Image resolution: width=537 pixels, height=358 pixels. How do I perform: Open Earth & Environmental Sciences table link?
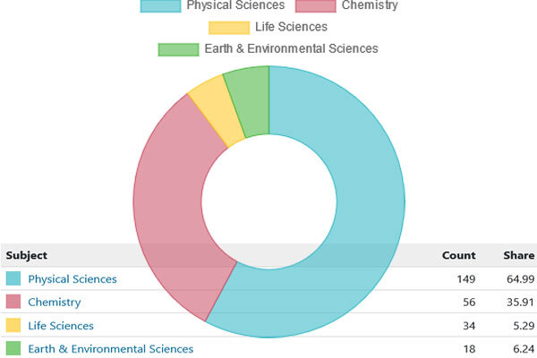(x=110, y=349)
